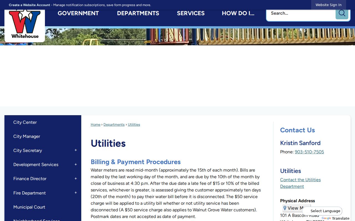
Task: Expand the Fire Department submenu
Action: pos(76,193)
